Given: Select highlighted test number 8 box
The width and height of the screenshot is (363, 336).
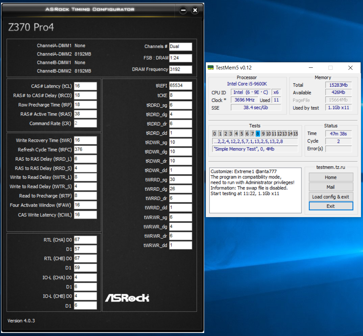Looking at the screenshot, I should point(258,133).
